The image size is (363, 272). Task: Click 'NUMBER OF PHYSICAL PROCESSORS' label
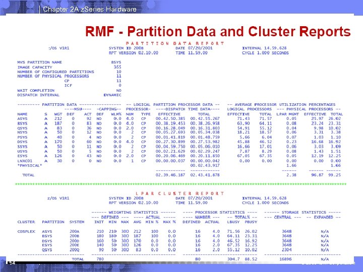coord(53,76)
